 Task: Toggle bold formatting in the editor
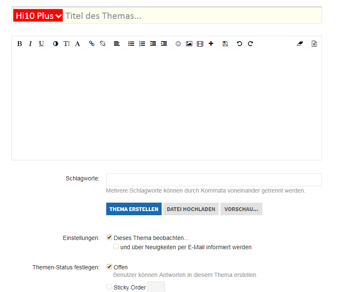[x=20, y=44]
